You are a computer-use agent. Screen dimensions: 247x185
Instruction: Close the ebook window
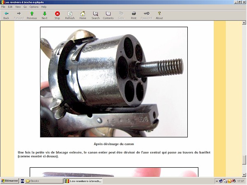coord(244,2)
